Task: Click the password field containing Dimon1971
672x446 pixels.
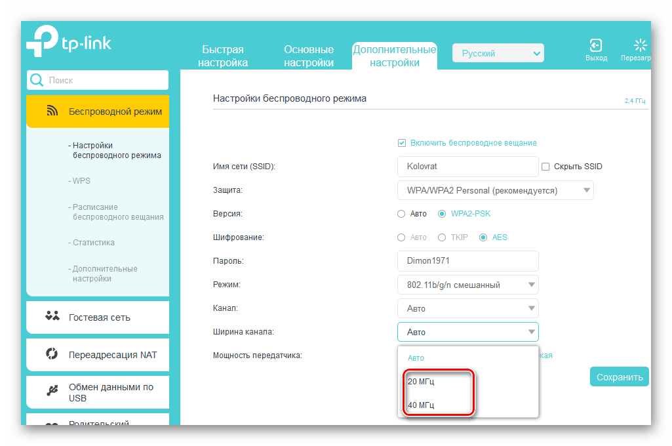Action: (468, 261)
